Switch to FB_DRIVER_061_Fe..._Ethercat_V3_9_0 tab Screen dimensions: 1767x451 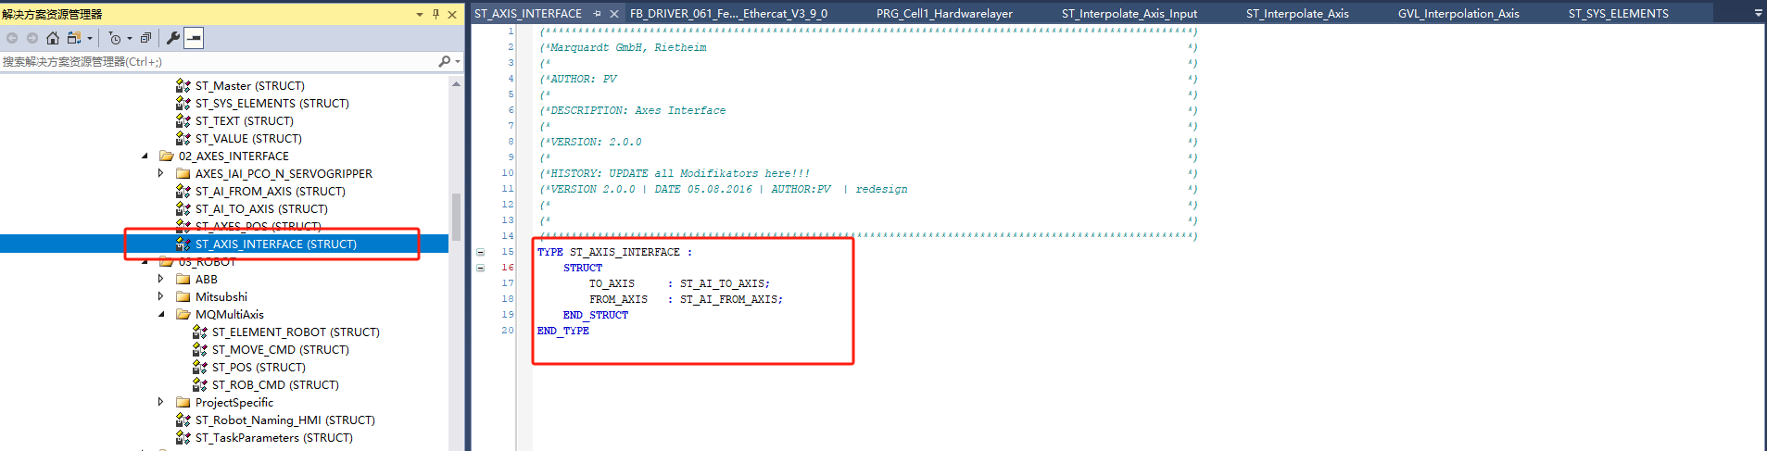tap(728, 14)
